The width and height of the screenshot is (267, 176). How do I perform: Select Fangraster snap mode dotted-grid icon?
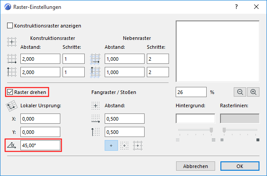125,145
